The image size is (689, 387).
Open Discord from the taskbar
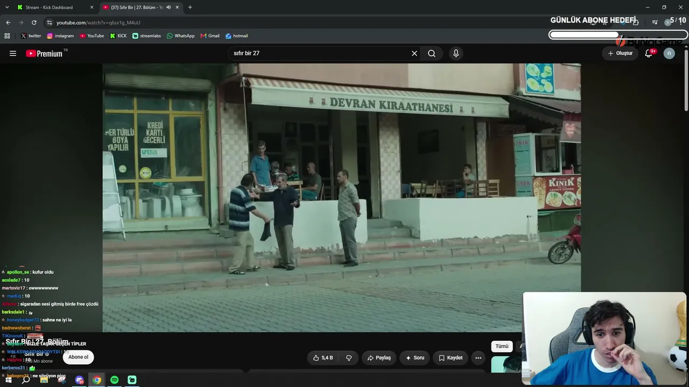pos(80,380)
